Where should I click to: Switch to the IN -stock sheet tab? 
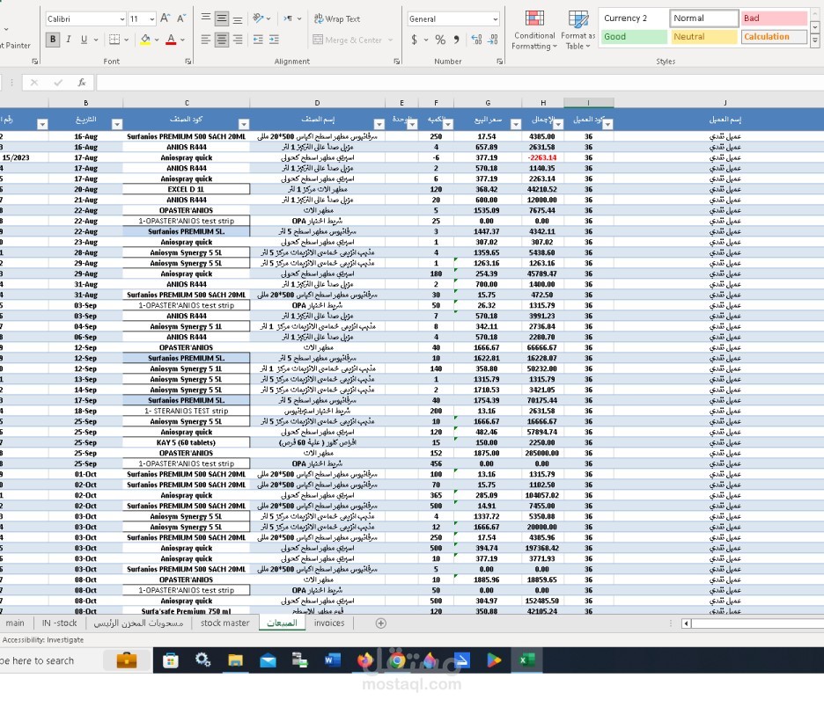(59, 623)
